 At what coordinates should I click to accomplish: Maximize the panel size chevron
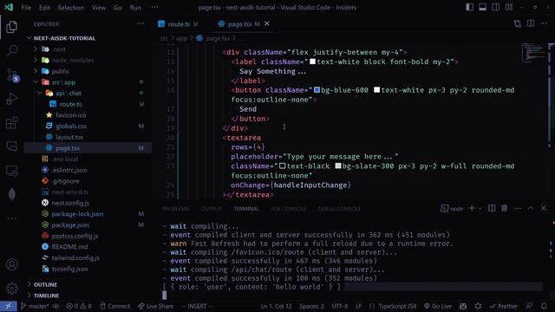(x=531, y=208)
